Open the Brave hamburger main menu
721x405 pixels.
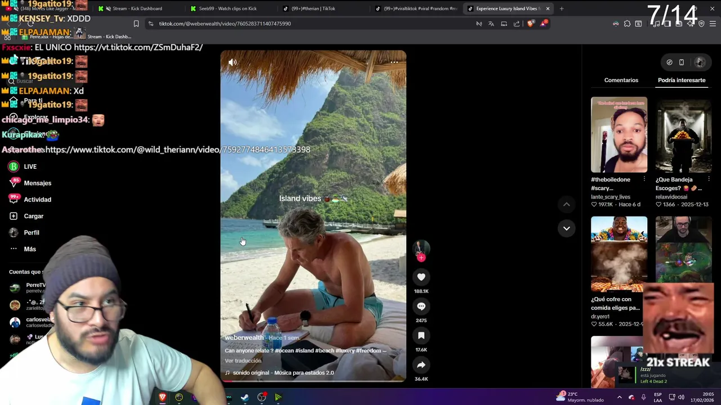[x=713, y=24]
